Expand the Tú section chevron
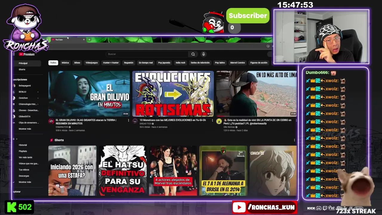The height and width of the screenshot is (215, 382). pos(17,139)
